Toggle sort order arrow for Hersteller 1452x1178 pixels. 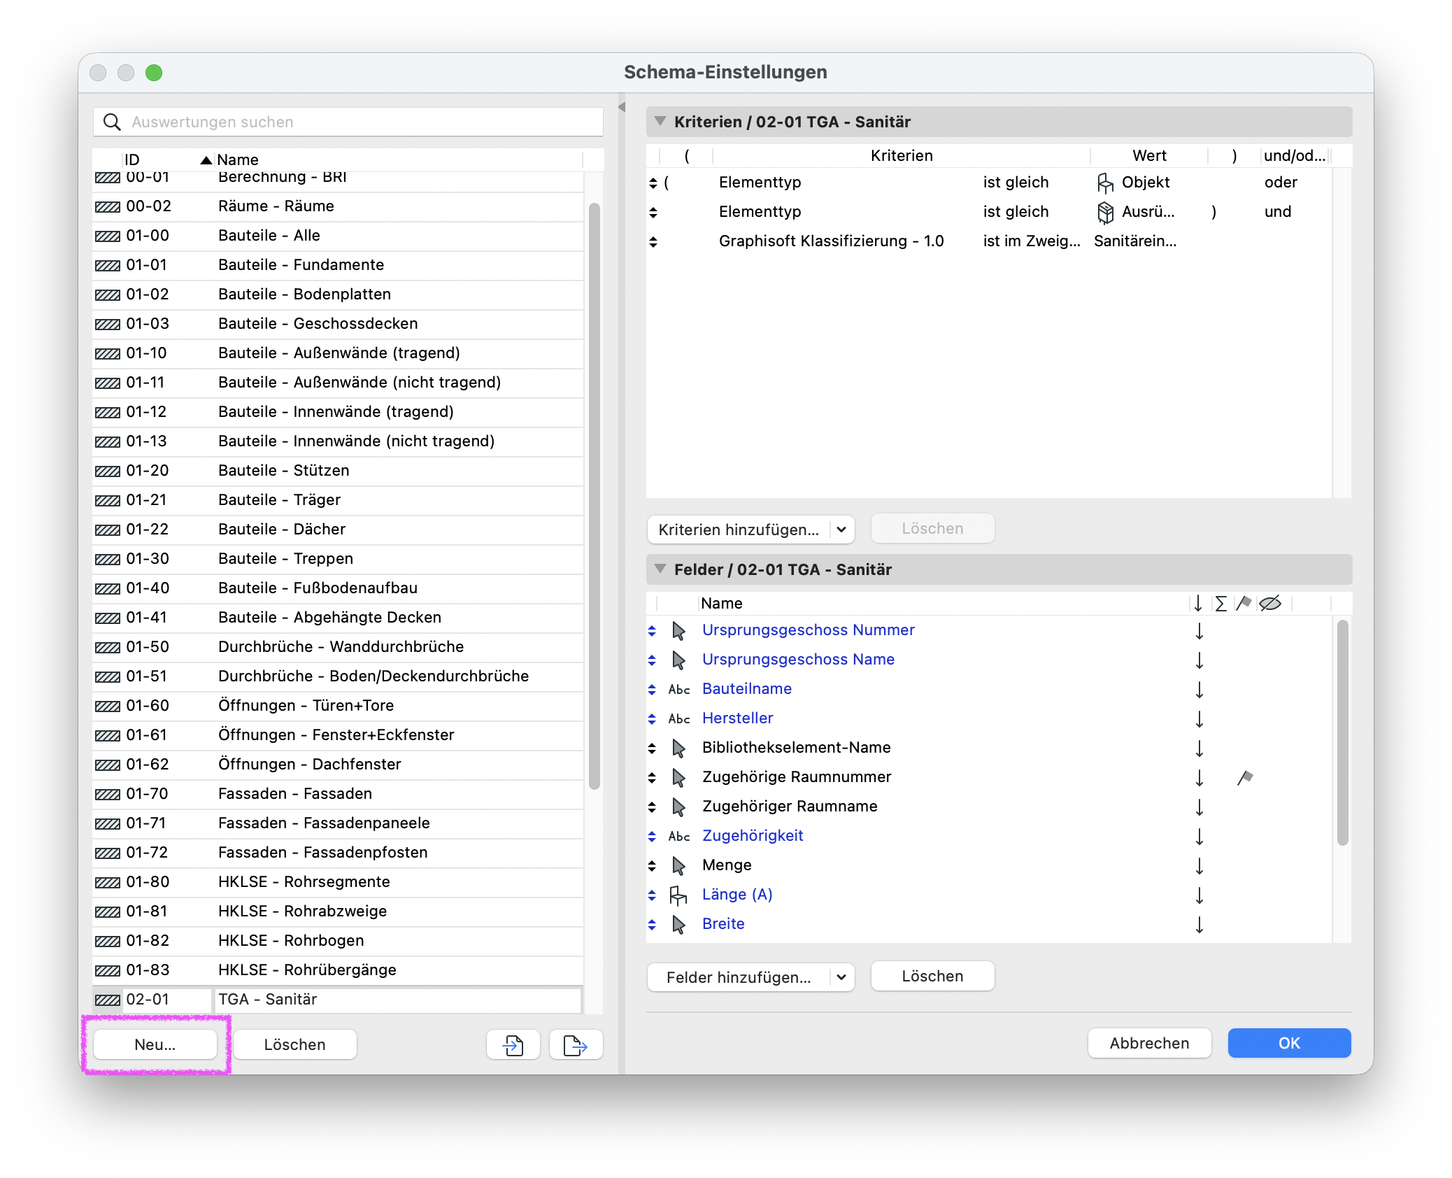click(x=1199, y=718)
